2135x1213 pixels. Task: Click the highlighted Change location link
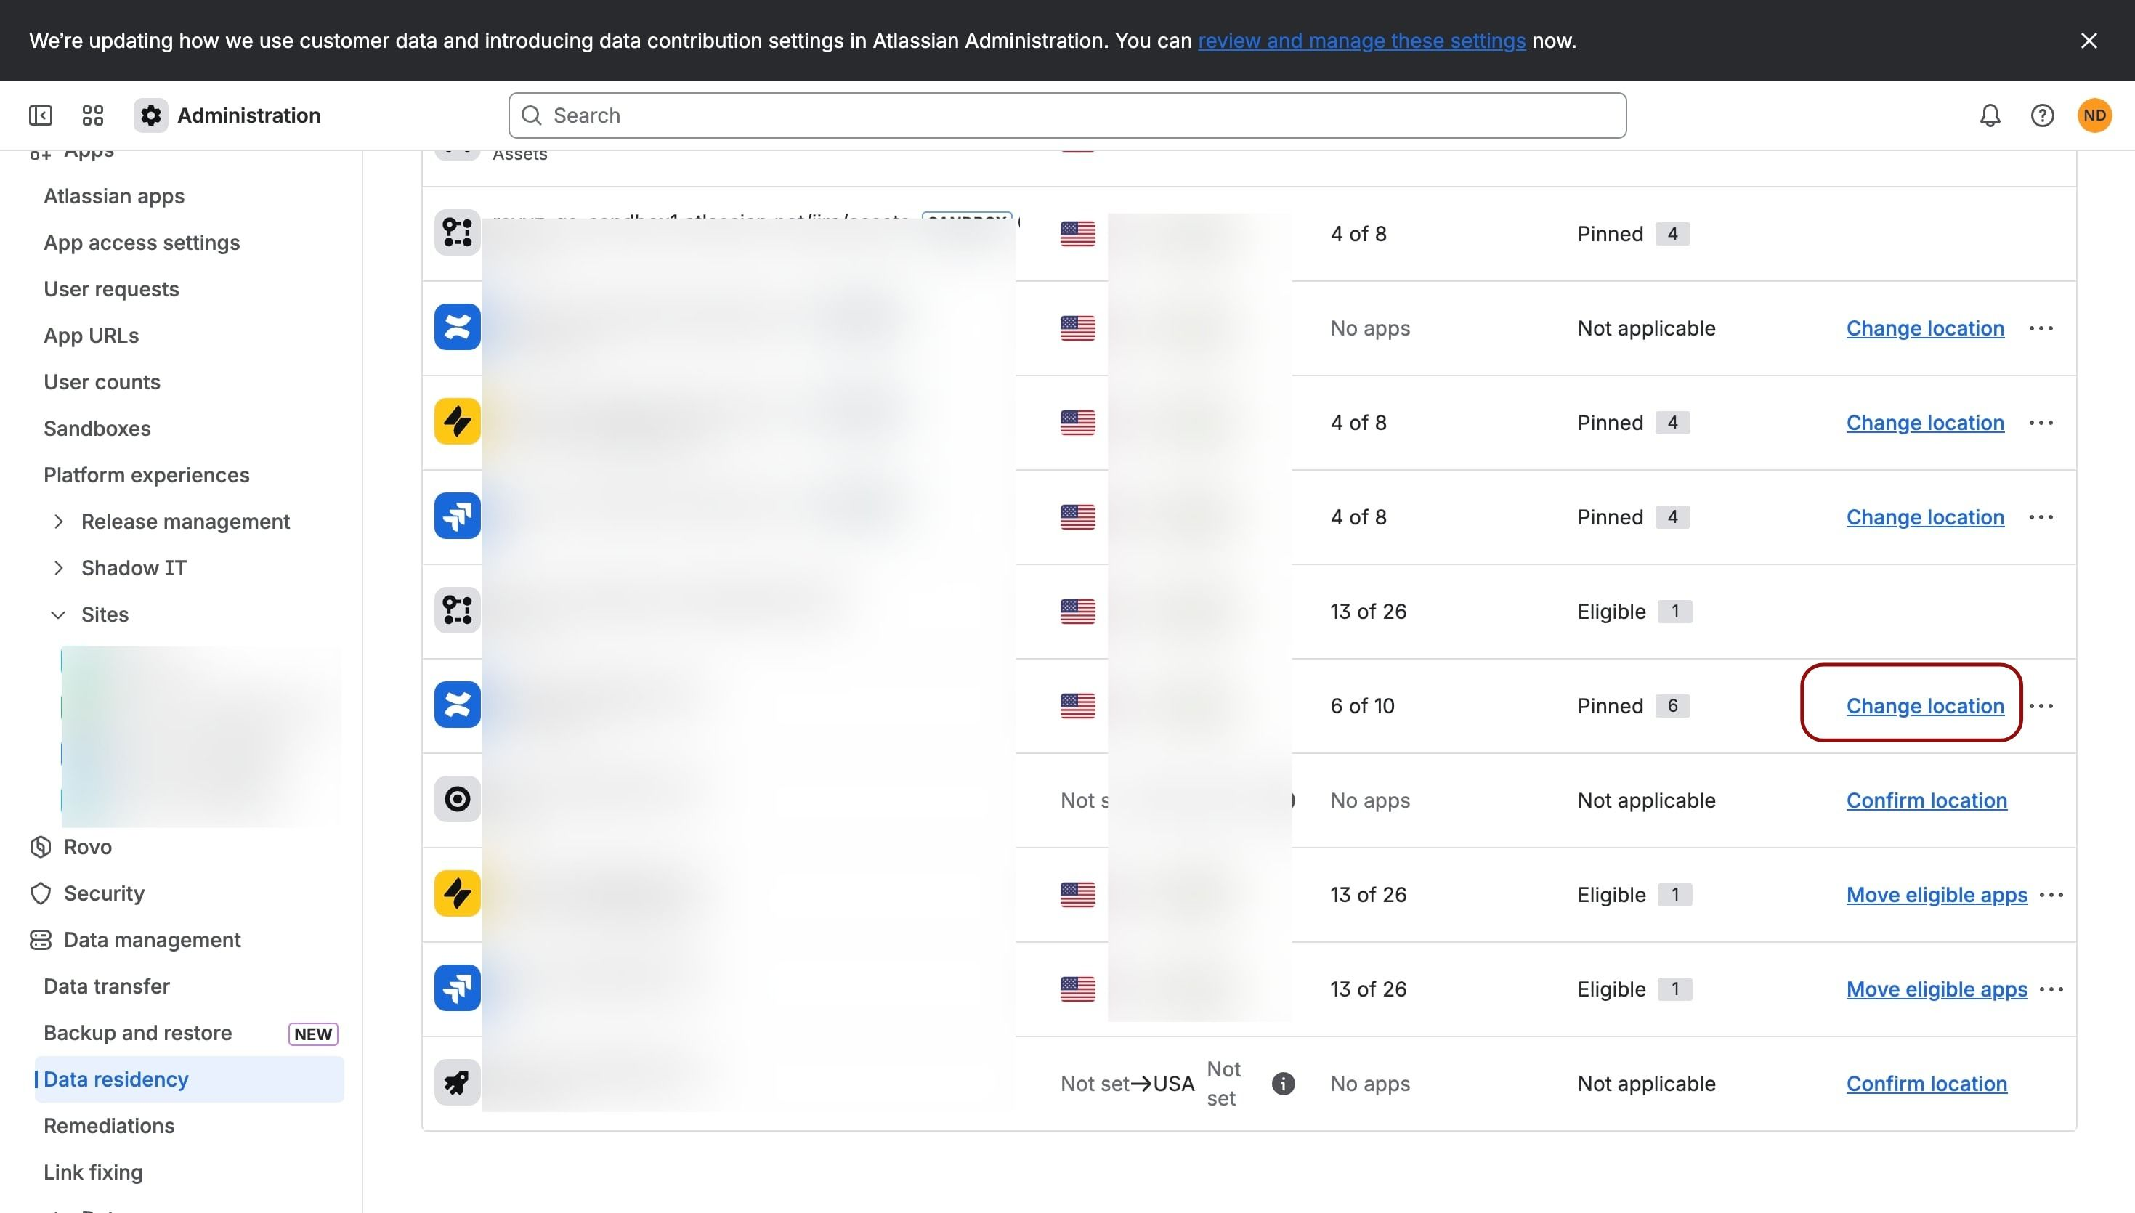(x=1924, y=705)
